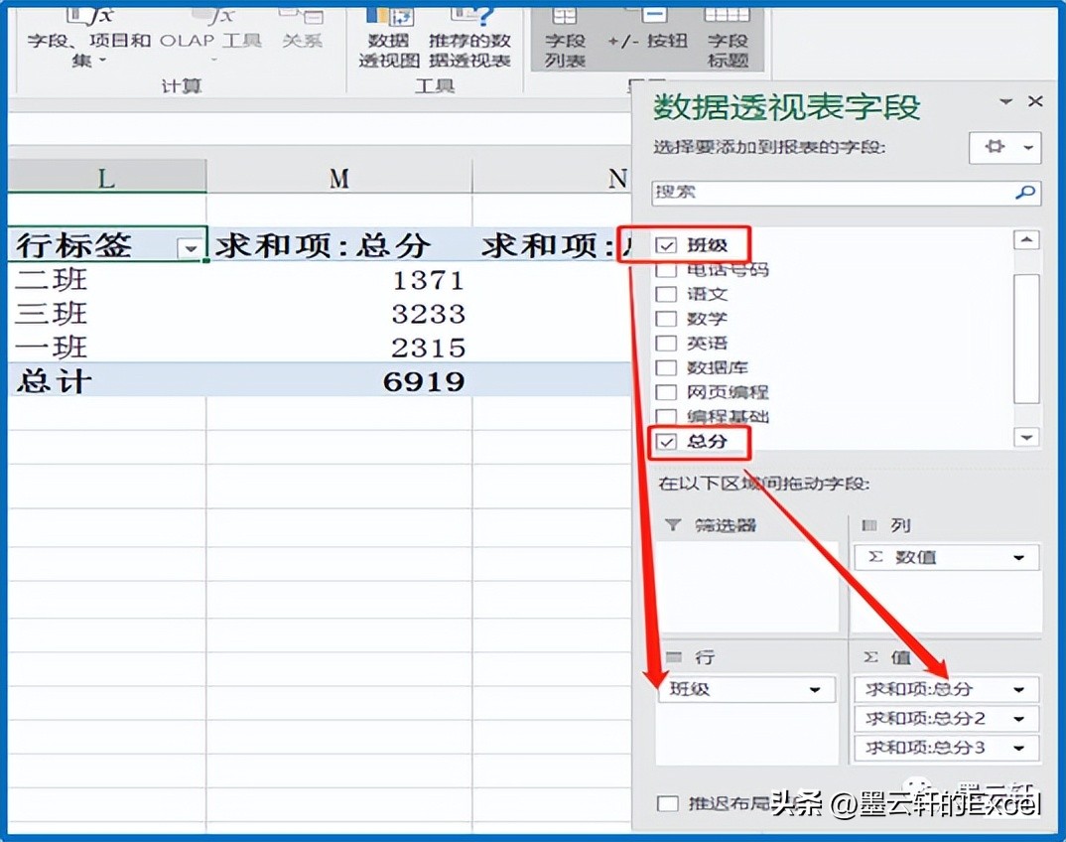Uncheck the 班级 field checkbox
The height and width of the screenshot is (842, 1066).
click(x=666, y=245)
